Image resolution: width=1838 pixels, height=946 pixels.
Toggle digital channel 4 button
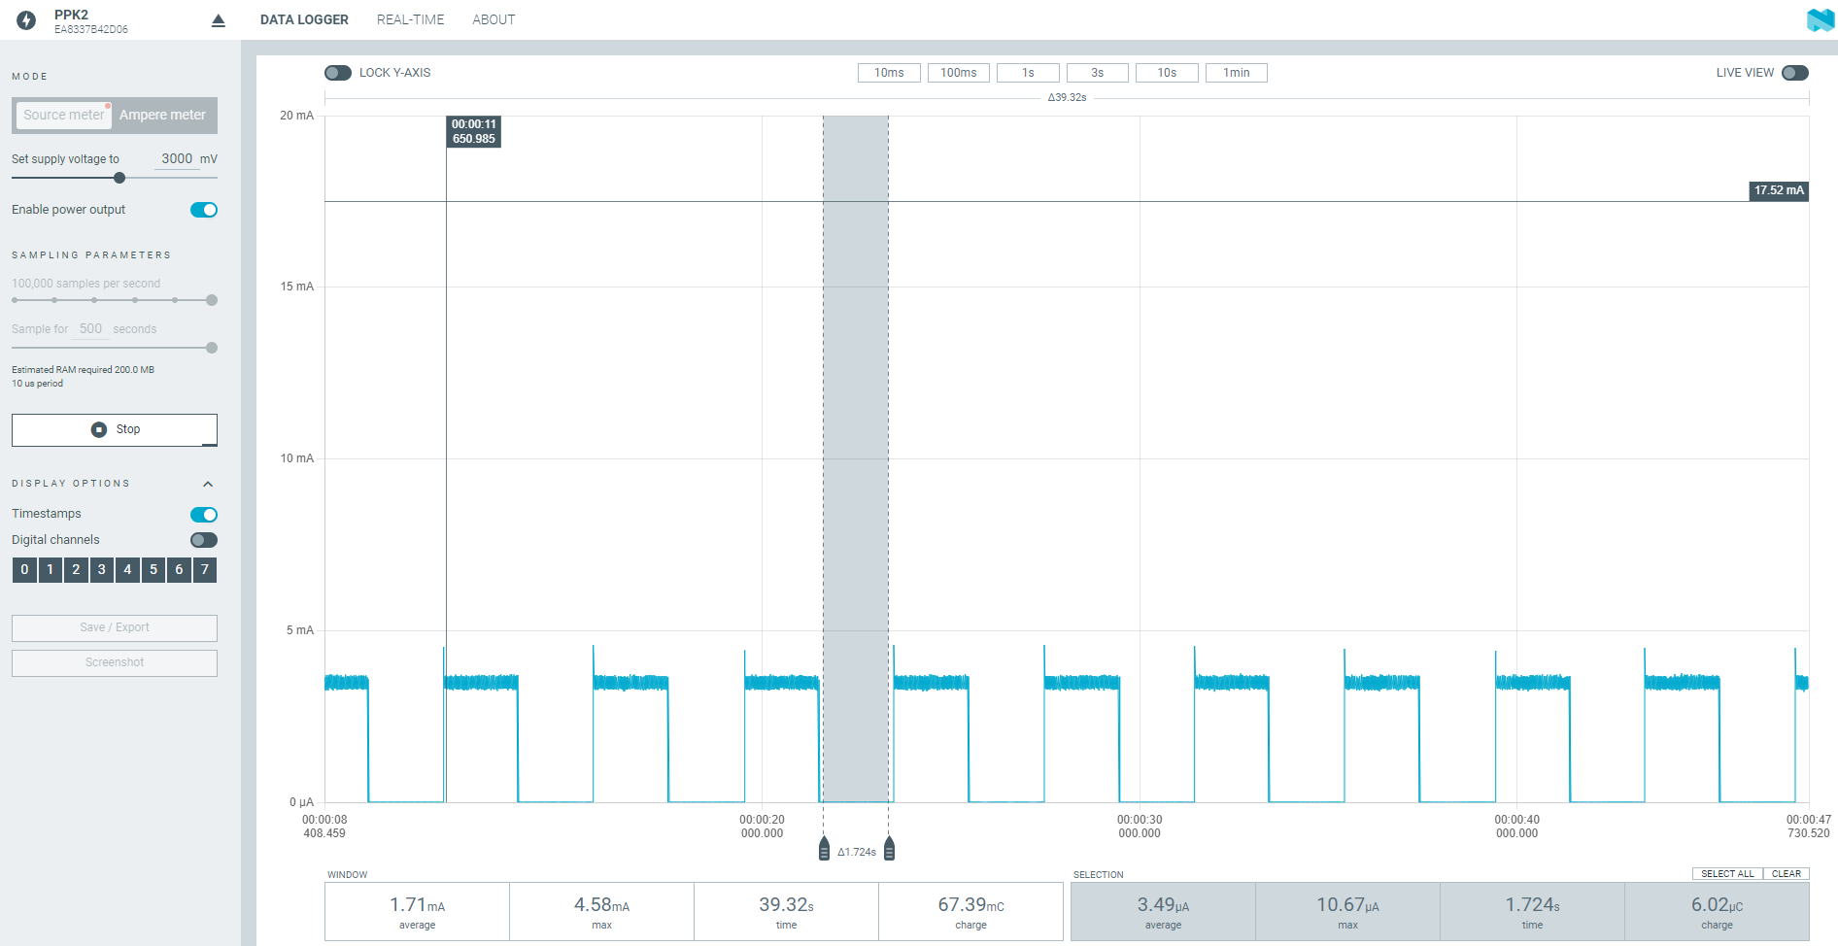click(127, 570)
